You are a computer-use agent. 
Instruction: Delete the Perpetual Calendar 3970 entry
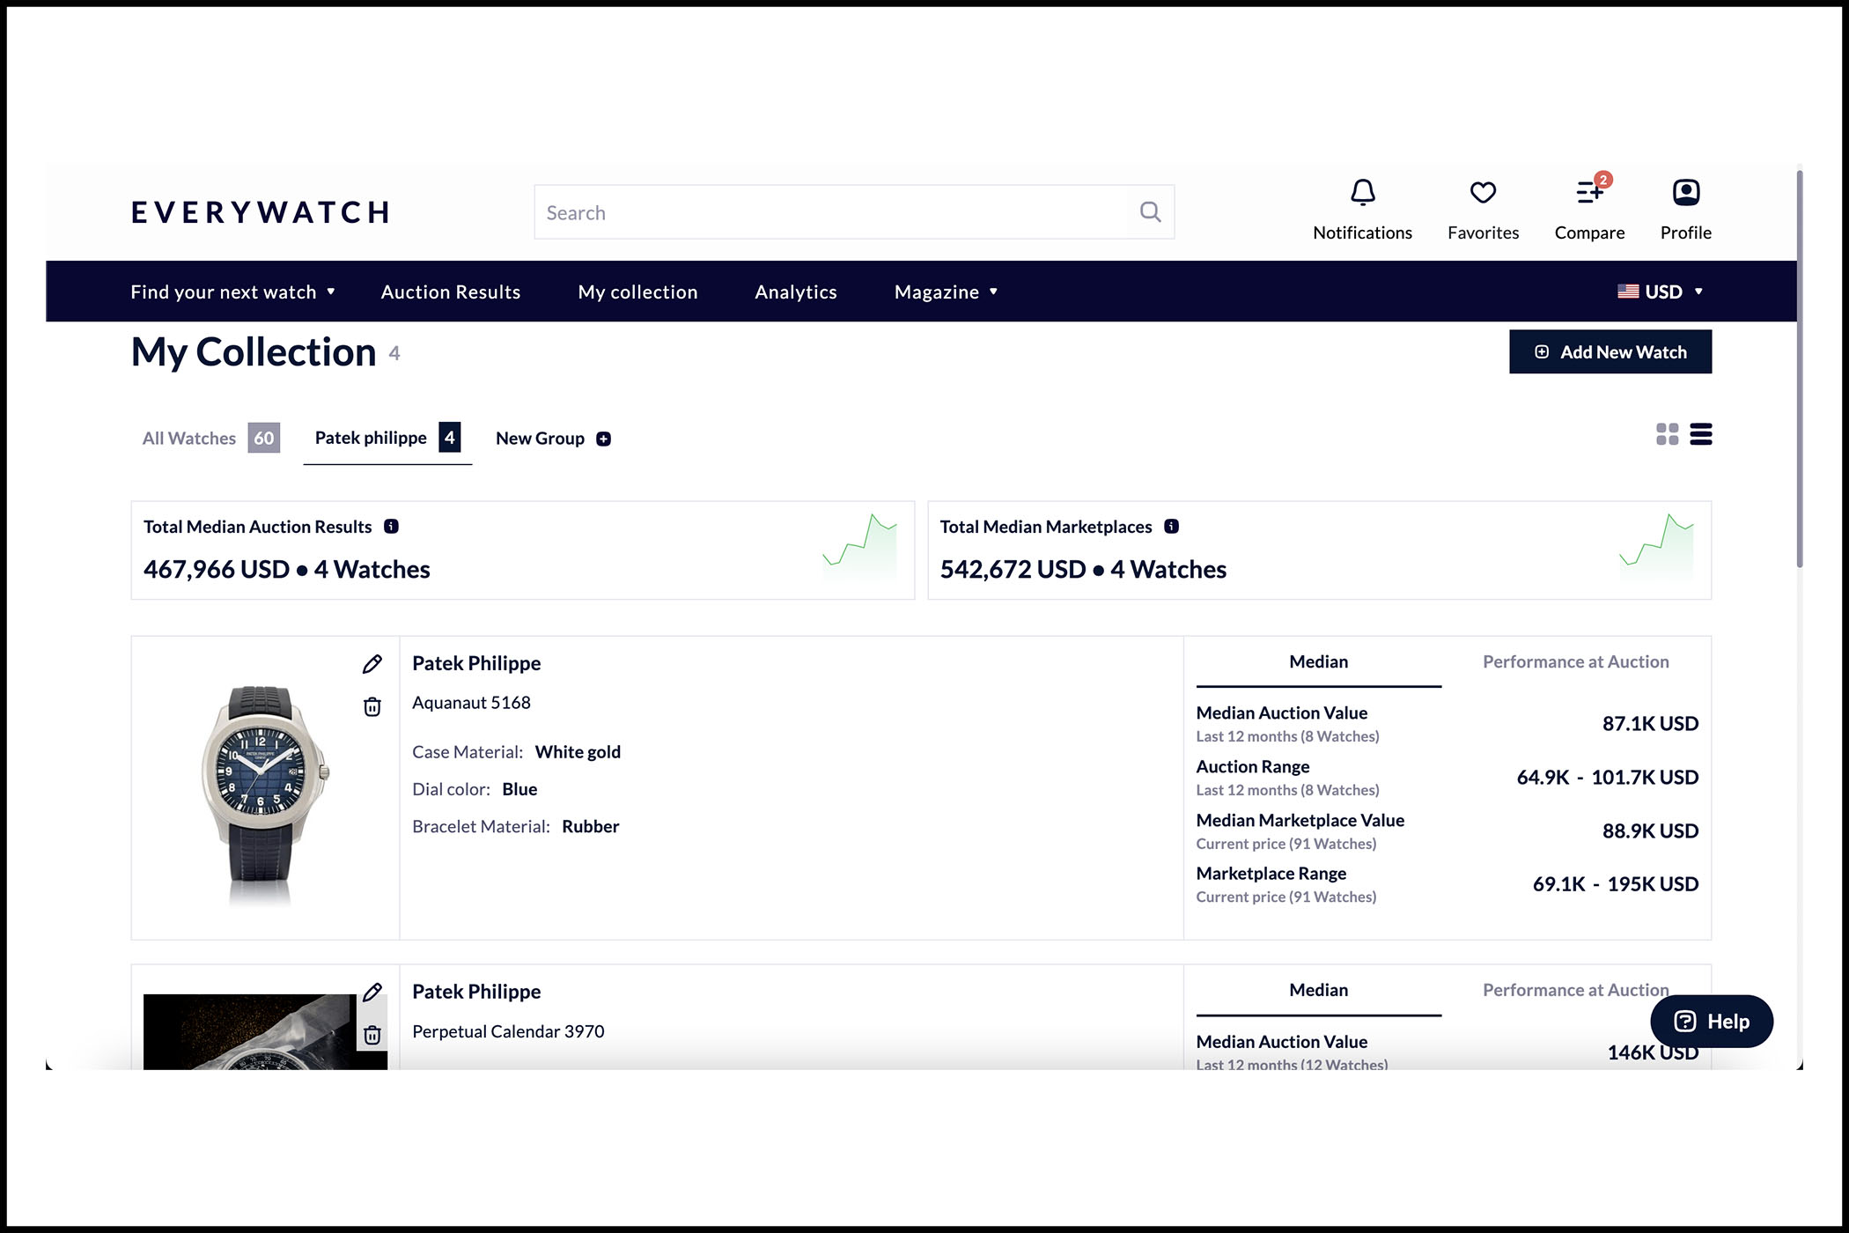372,1035
